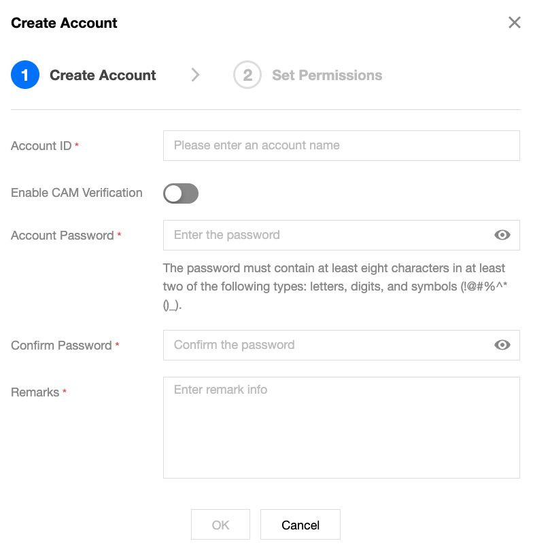Click the "Account ID" field label

pyautogui.click(x=41, y=146)
